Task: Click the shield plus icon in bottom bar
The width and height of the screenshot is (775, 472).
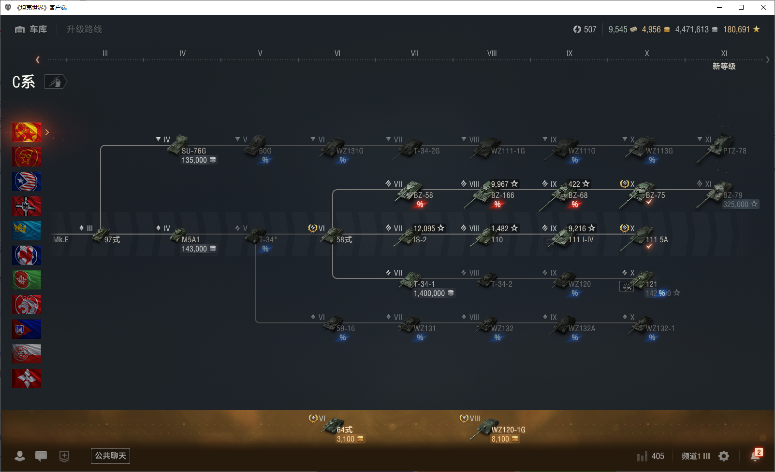Action: coord(64,456)
